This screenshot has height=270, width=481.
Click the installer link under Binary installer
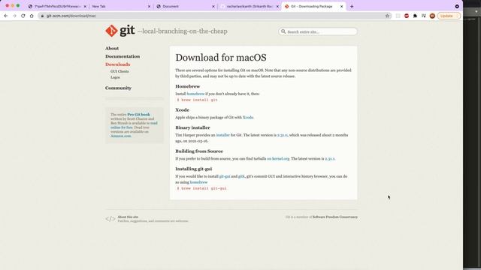tap(222, 135)
